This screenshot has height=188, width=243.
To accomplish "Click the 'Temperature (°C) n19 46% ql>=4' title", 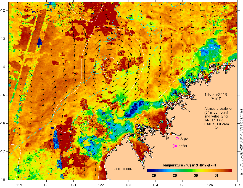I will [x=189, y=165].
